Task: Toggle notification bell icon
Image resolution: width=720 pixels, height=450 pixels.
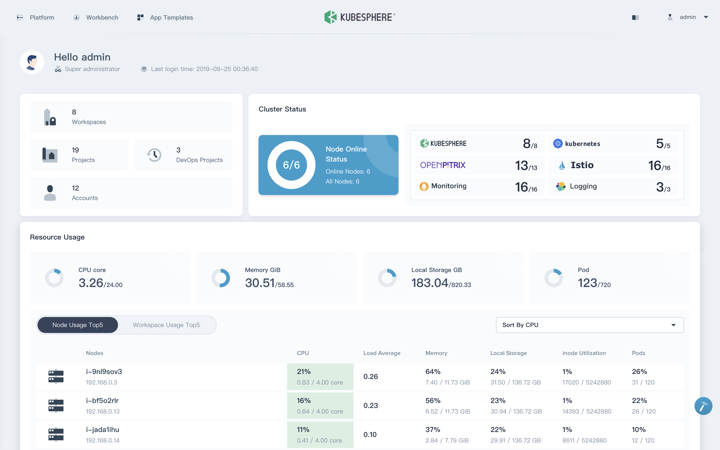Action: pyautogui.click(x=634, y=17)
